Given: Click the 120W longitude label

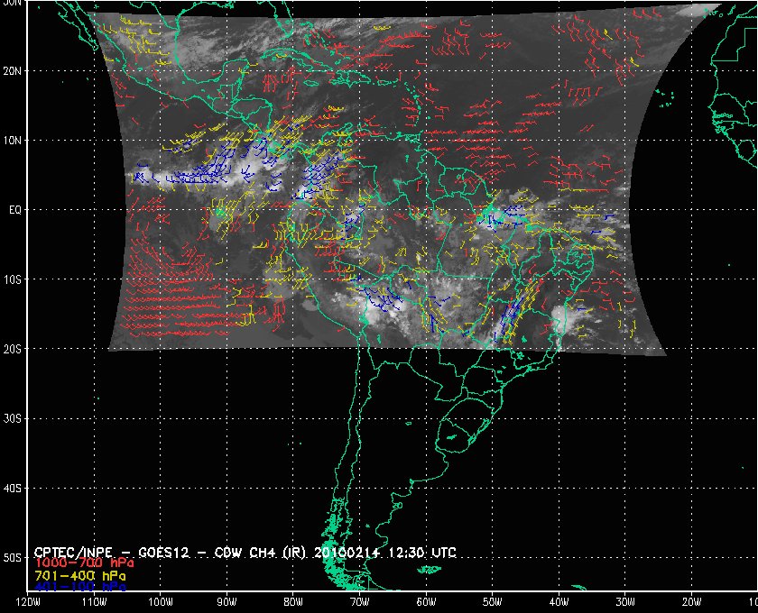Looking at the screenshot, I should tap(28, 601).
